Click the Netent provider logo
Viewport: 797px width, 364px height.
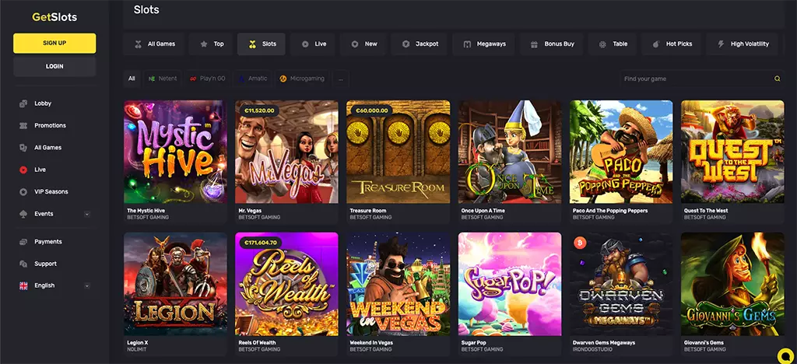pyautogui.click(x=152, y=79)
